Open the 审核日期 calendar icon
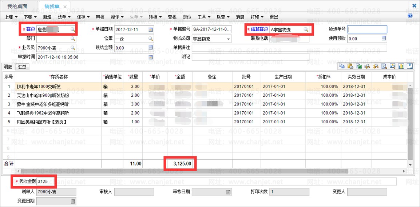Screen dimensions: 420x207 tap(228, 192)
